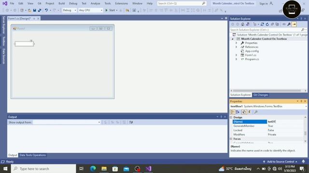Collapse the Focus category in Properties

click(231, 139)
